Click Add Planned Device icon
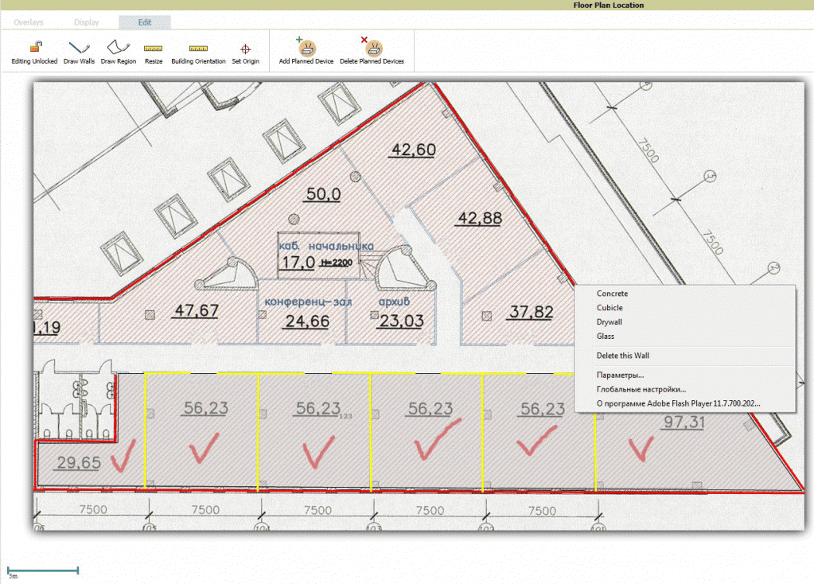This screenshot has width=814, height=584. point(306,47)
